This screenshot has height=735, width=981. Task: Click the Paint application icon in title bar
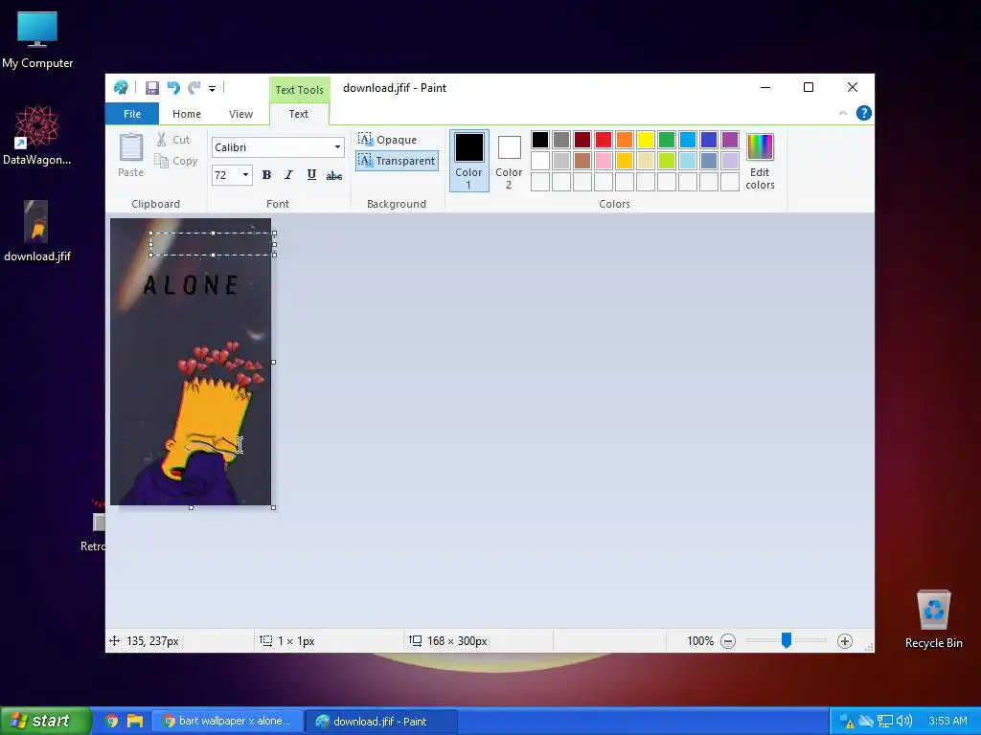[x=121, y=87]
